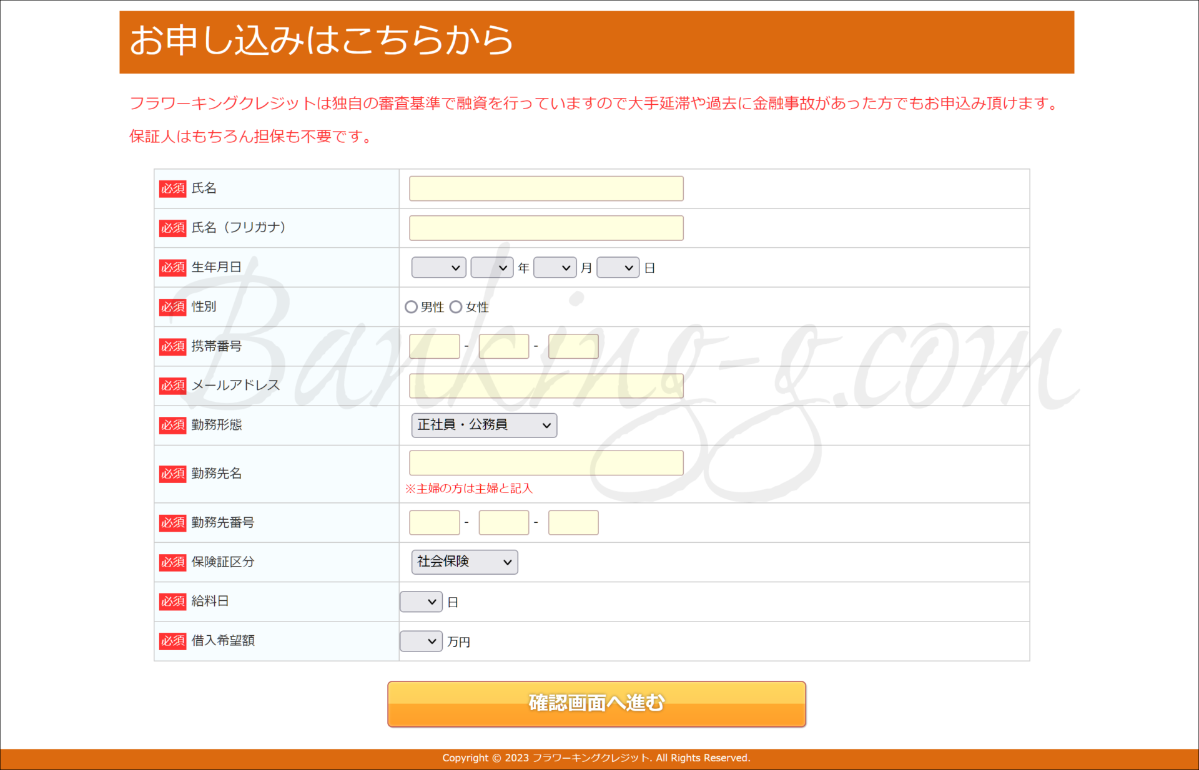Open the birth era dropdown
Viewport: 1199px width, 770px height.
[438, 268]
